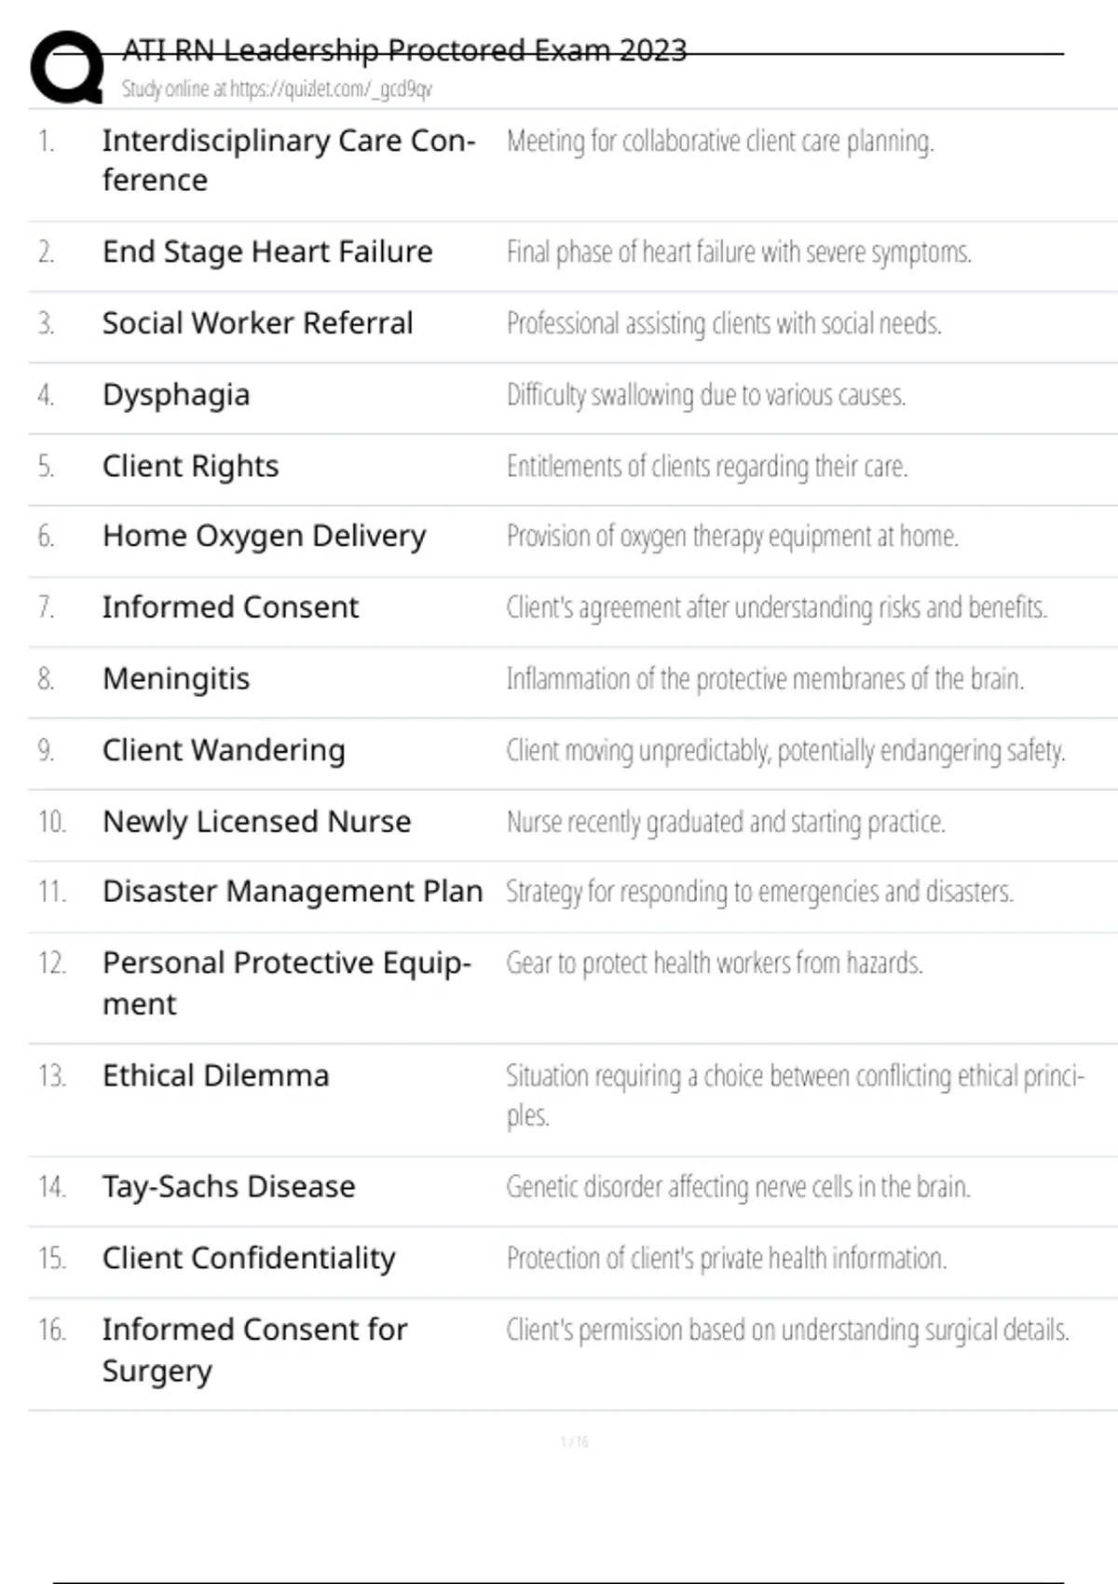Click the ATI RN Leadership Proctored Exam title

[x=404, y=49]
